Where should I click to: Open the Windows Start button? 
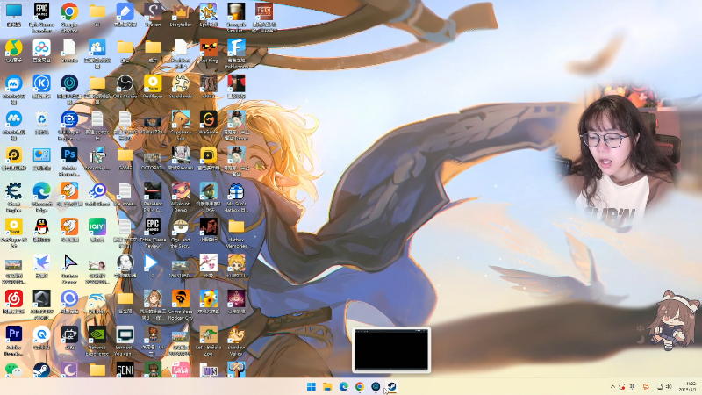click(x=312, y=386)
